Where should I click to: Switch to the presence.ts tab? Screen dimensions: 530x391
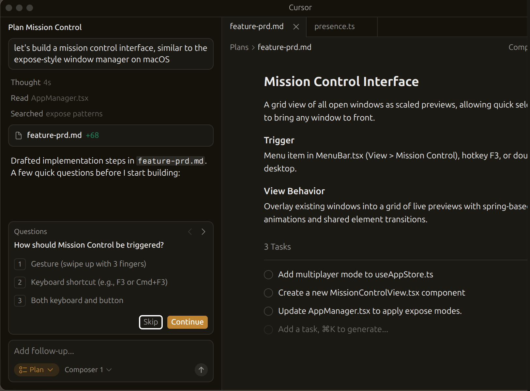tap(334, 26)
